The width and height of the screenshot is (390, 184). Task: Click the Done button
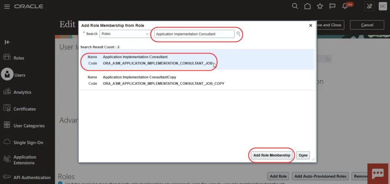(303, 155)
